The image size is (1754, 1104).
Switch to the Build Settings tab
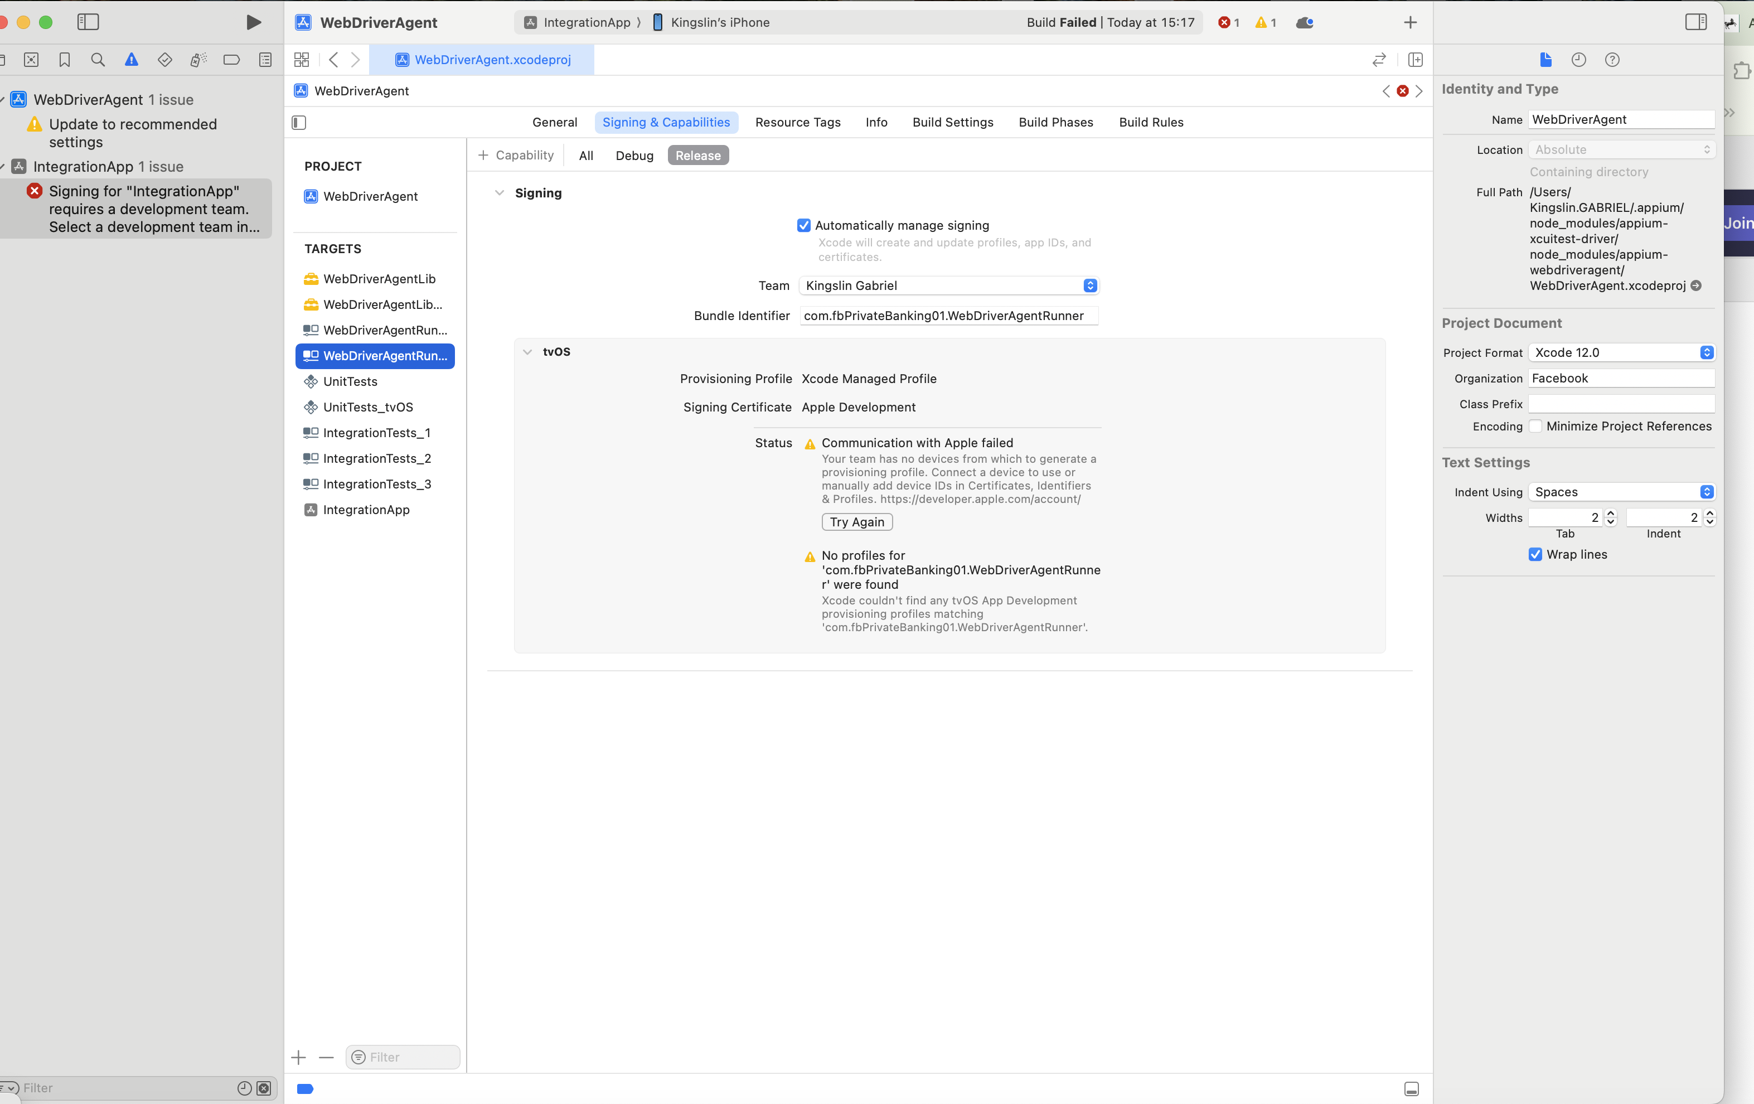(952, 122)
